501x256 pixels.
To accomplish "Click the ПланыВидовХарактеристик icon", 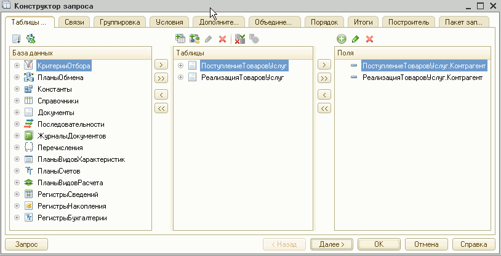I will [x=29, y=159].
